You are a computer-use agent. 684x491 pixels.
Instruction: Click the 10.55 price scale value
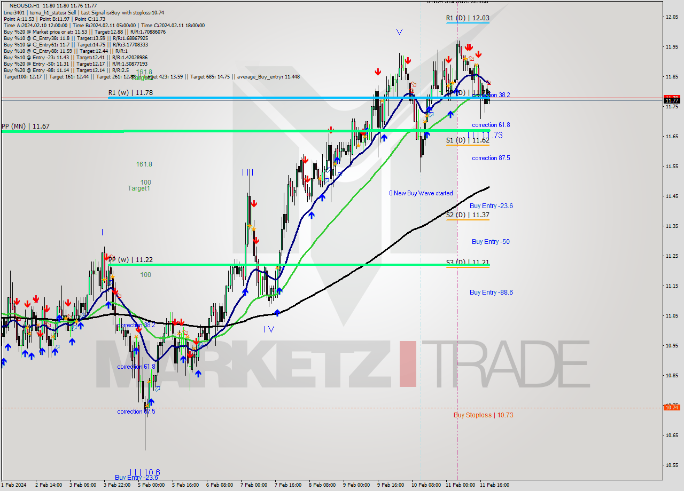(x=672, y=465)
